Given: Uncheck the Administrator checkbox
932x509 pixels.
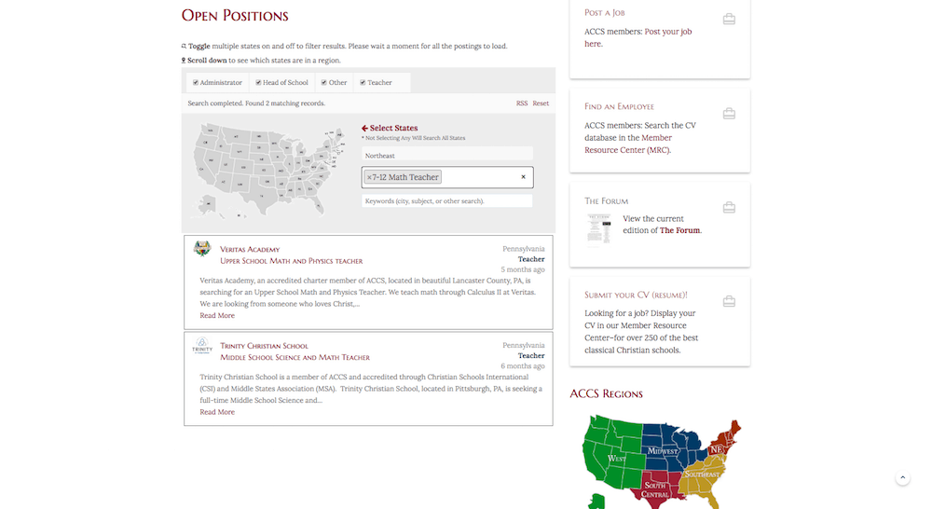Looking at the screenshot, I should (x=196, y=83).
